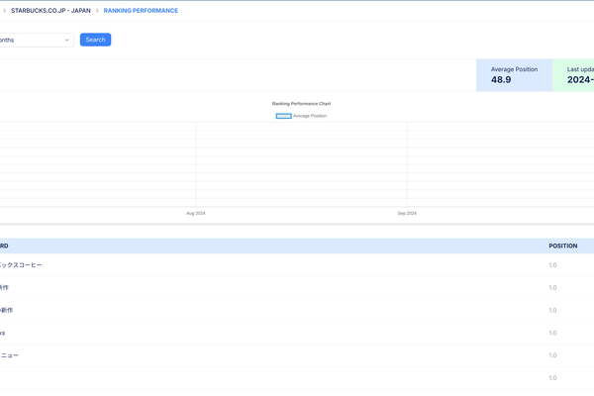This screenshot has height=396, width=594.
Task: Click the Sep 2024 axis label
Action: (x=407, y=213)
